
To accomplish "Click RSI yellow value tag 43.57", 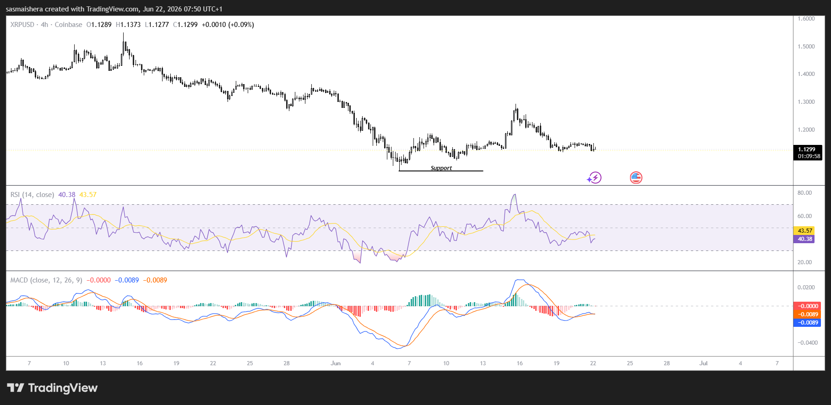I will coord(804,231).
